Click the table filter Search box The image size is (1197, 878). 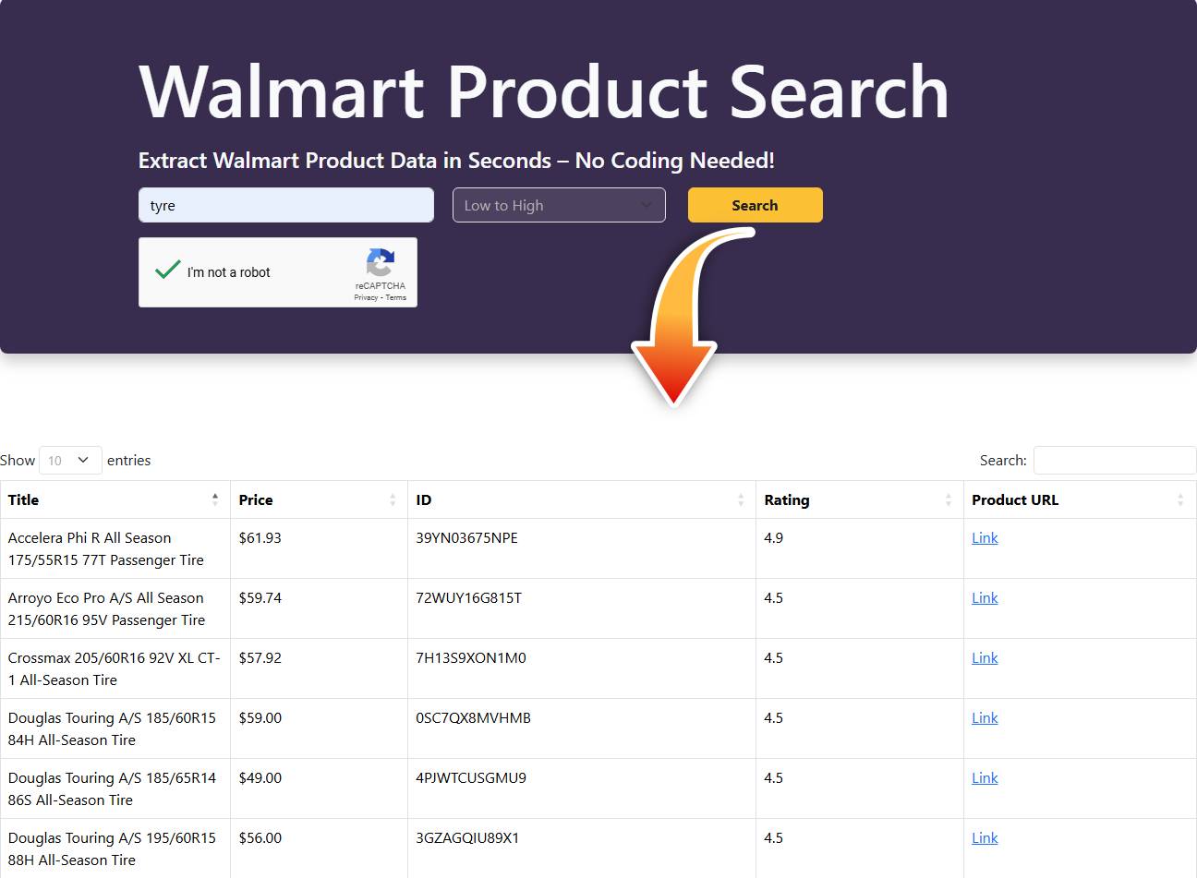(1115, 460)
